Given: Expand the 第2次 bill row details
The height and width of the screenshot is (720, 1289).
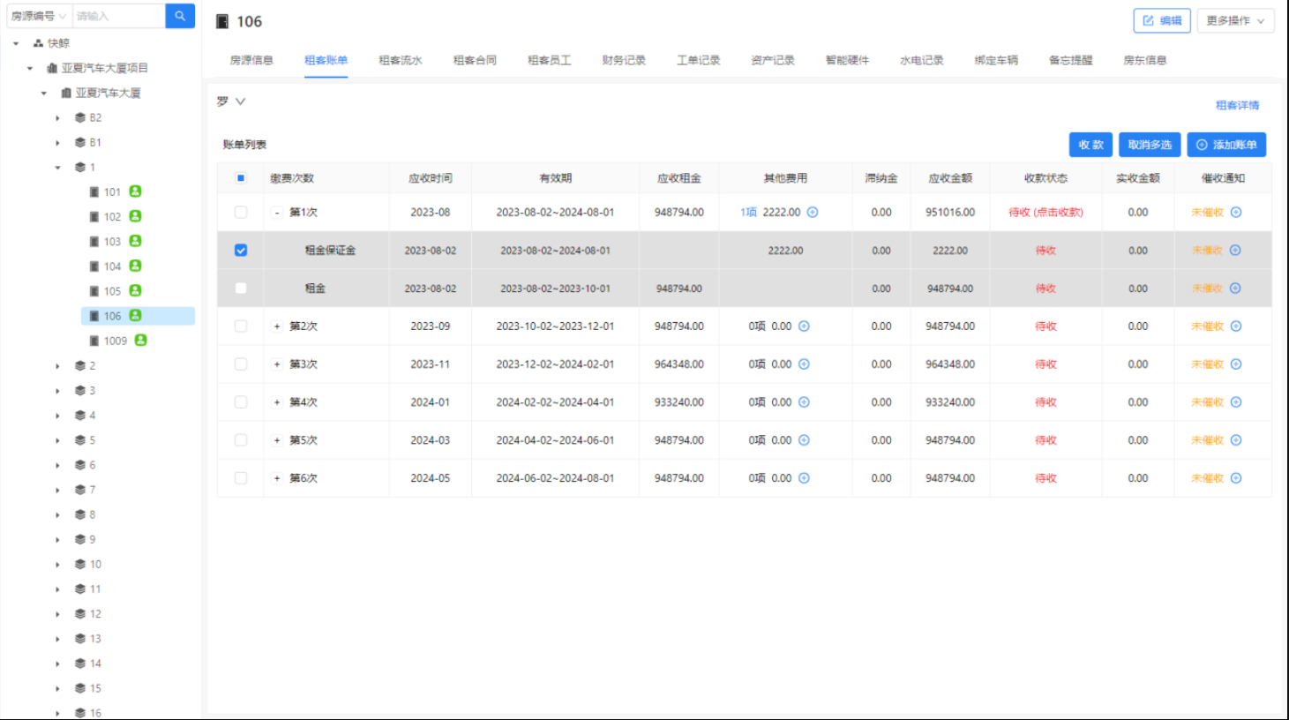Looking at the screenshot, I should click(277, 326).
